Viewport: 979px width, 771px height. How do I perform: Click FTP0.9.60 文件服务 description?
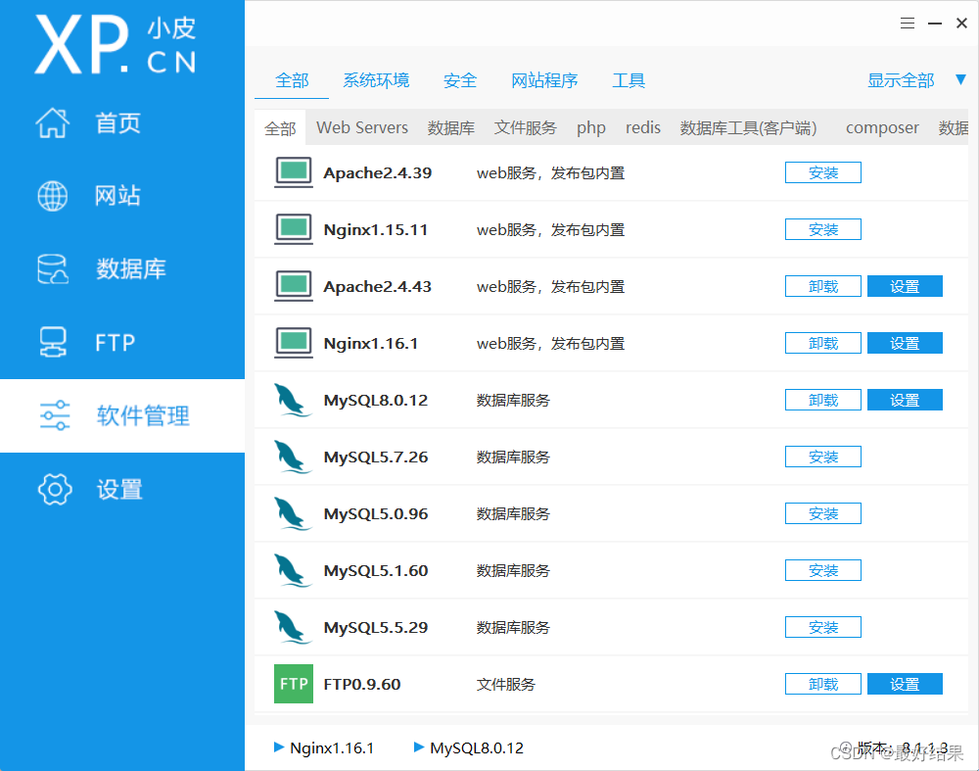(506, 685)
